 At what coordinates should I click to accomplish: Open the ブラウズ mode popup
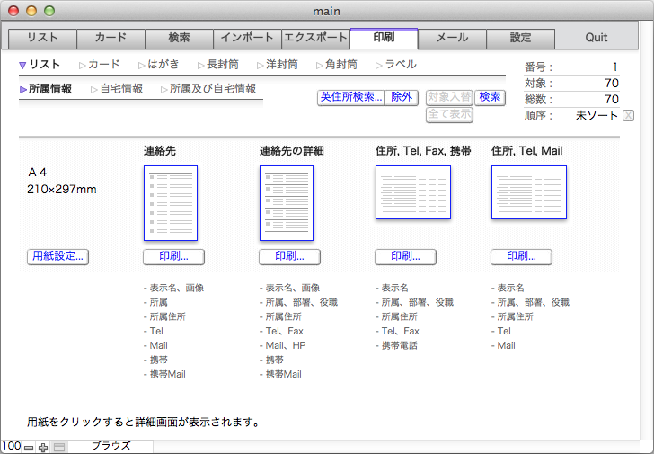(111, 446)
